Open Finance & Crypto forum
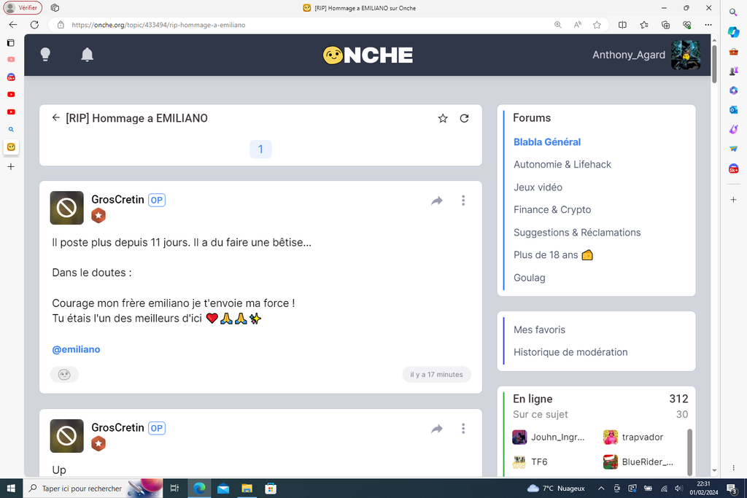Viewport: 747px width, 498px height. pos(552,209)
